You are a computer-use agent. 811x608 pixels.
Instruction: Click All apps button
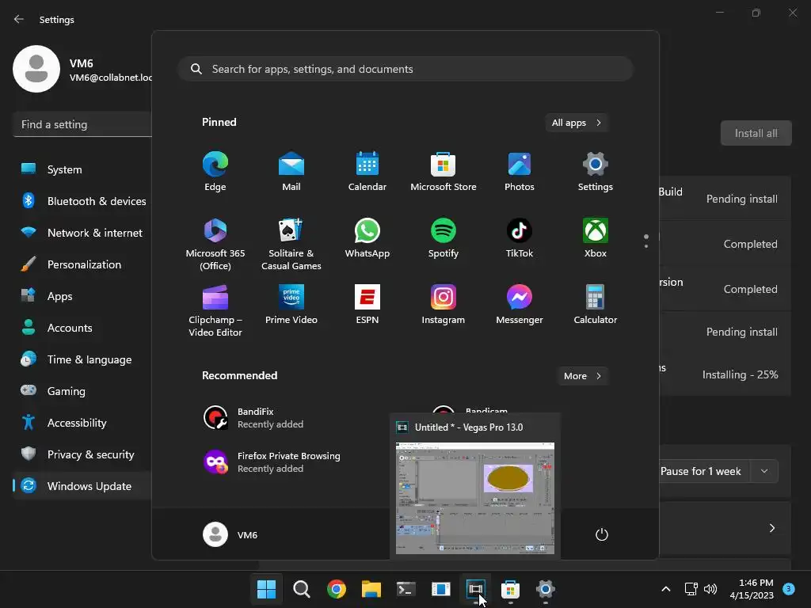click(577, 123)
